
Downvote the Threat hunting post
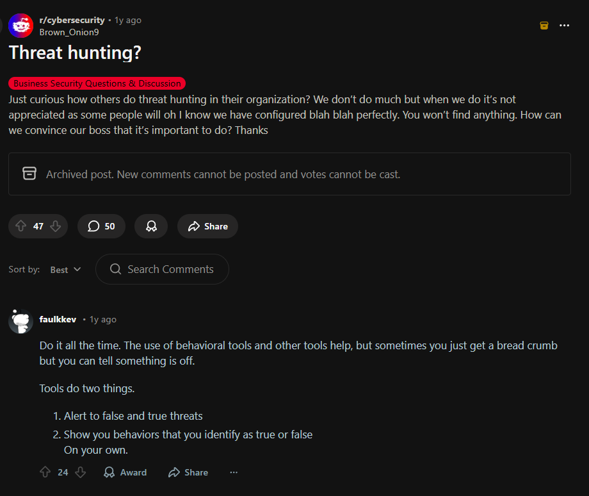tap(56, 226)
